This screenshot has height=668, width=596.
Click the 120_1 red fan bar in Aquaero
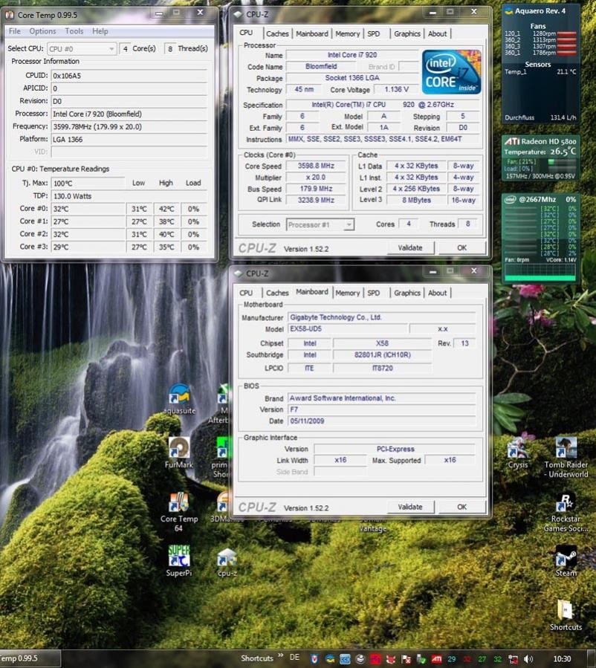tap(566, 33)
